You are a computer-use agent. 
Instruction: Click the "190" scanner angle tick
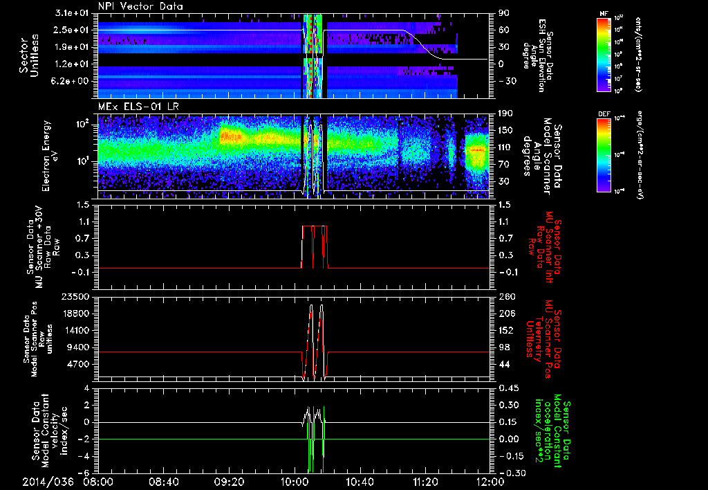pos(506,114)
